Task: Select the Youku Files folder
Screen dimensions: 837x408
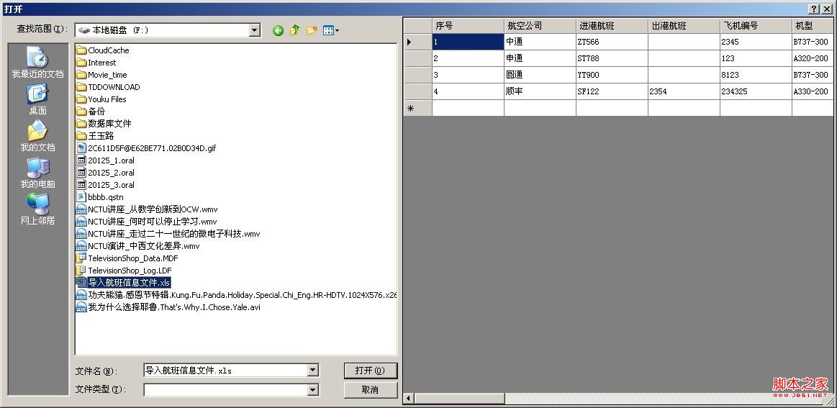Action: point(101,99)
